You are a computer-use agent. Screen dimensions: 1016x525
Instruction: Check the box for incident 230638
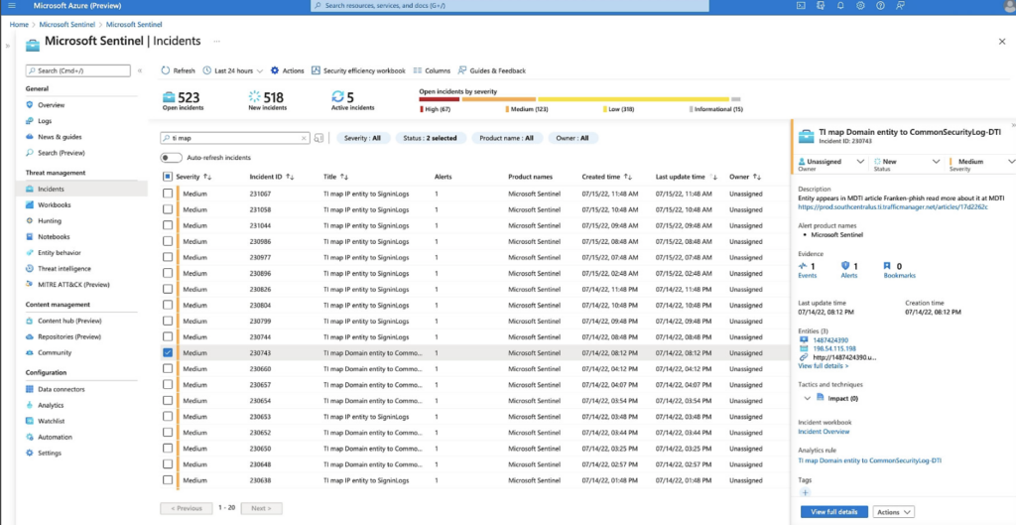point(168,480)
